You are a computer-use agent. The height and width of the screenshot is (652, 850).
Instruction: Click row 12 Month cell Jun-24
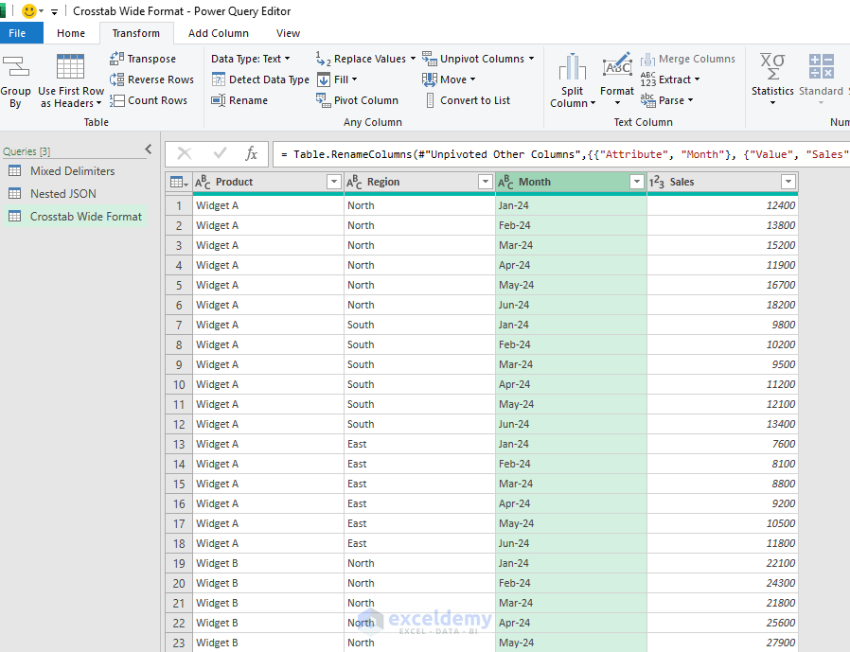(x=572, y=424)
